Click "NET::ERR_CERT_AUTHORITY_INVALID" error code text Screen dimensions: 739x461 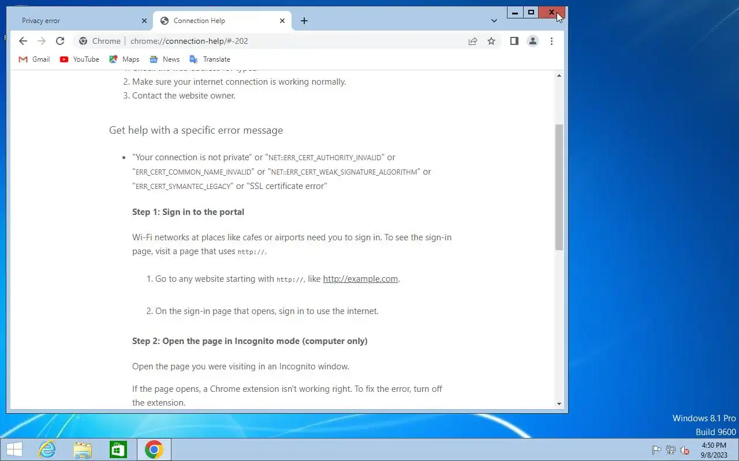click(x=325, y=157)
